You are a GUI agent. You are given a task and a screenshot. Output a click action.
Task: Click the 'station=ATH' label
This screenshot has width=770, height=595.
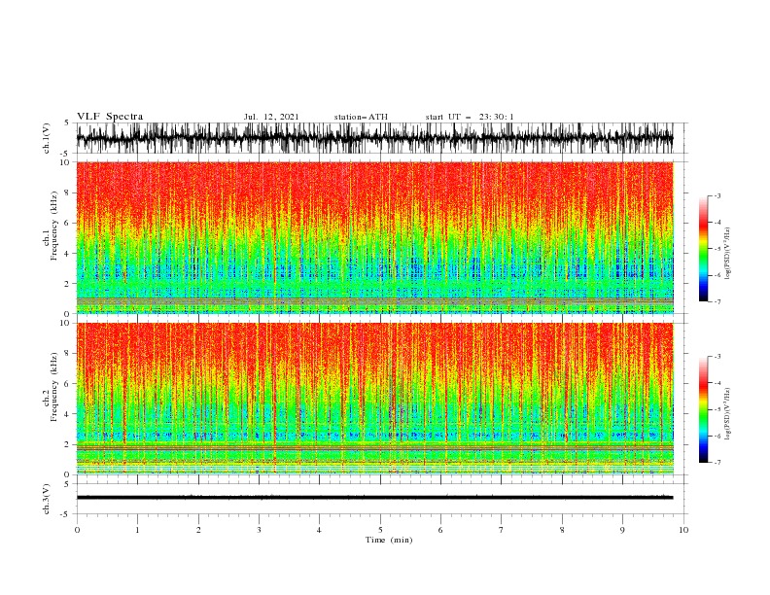click(x=361, y=117)
